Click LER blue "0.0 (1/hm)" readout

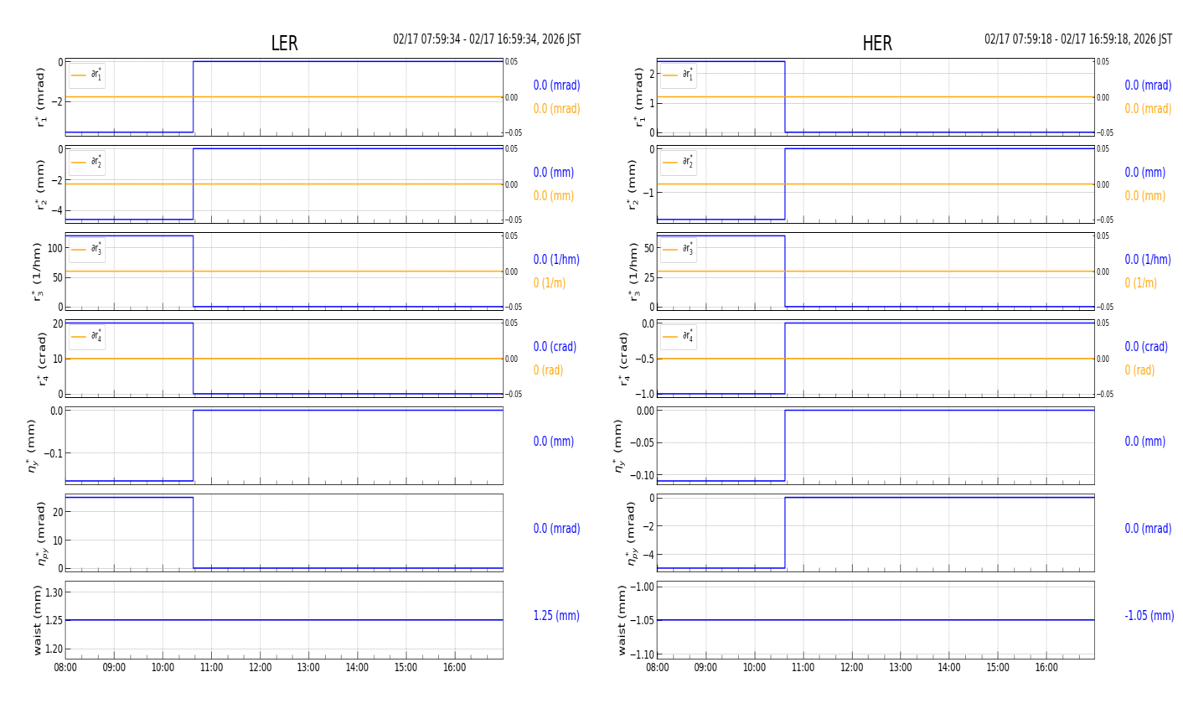pyautogui.click(x=556, y=260)
